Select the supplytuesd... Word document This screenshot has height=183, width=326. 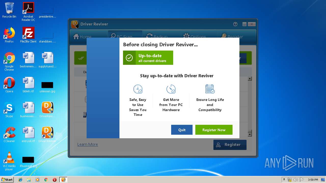click(x=47, y=60)
